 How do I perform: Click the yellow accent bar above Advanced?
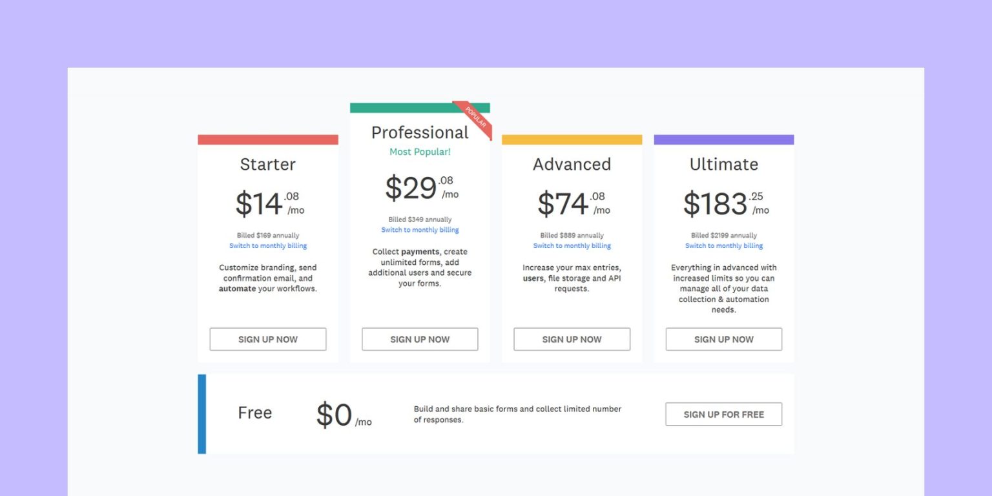tap(572, 139)
